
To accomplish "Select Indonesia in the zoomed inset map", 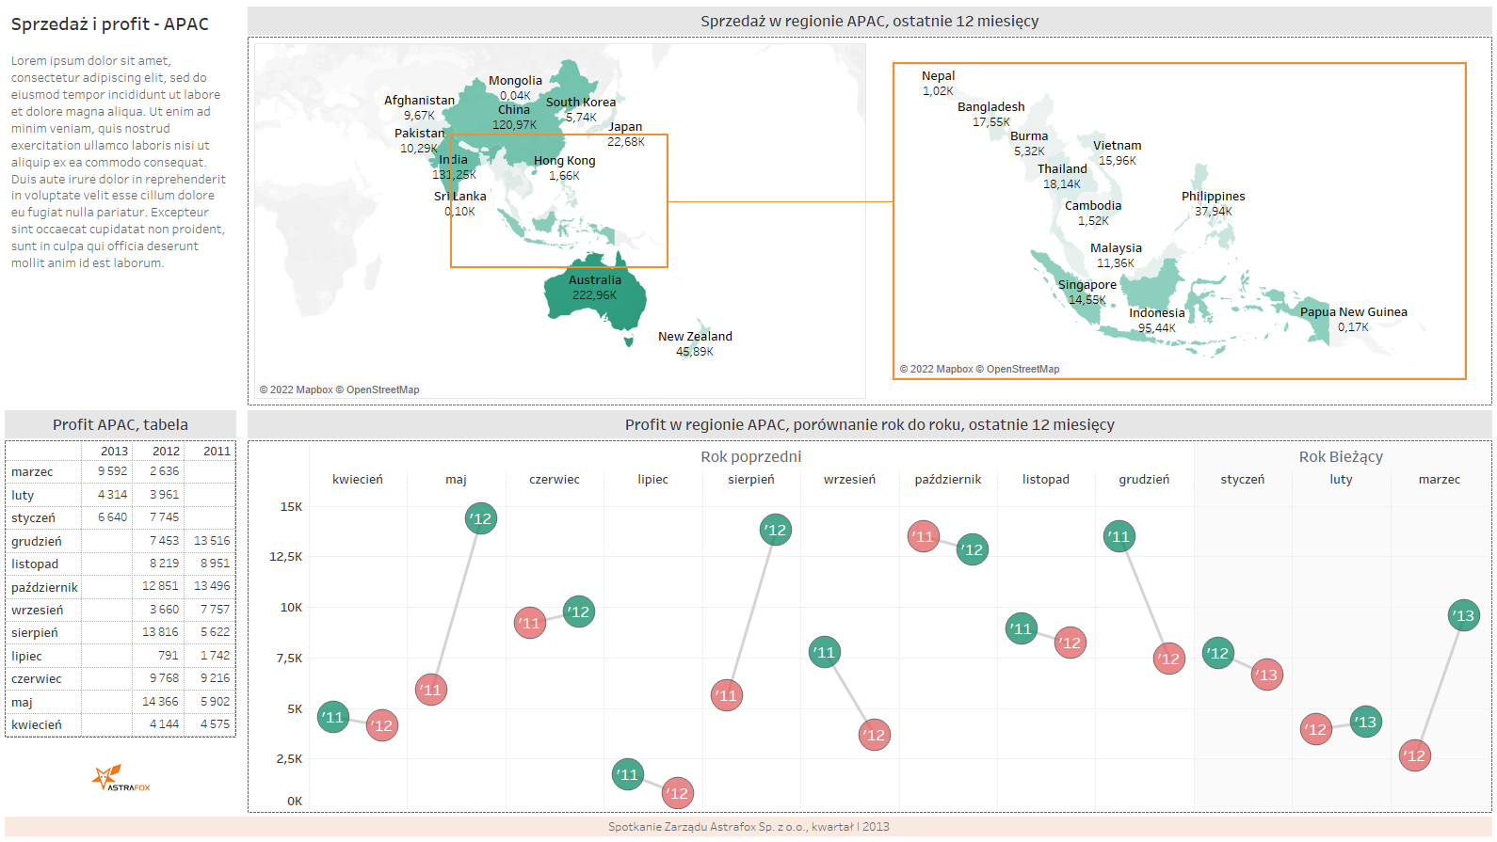I will pyautogui.click(x=1156, y=313).
